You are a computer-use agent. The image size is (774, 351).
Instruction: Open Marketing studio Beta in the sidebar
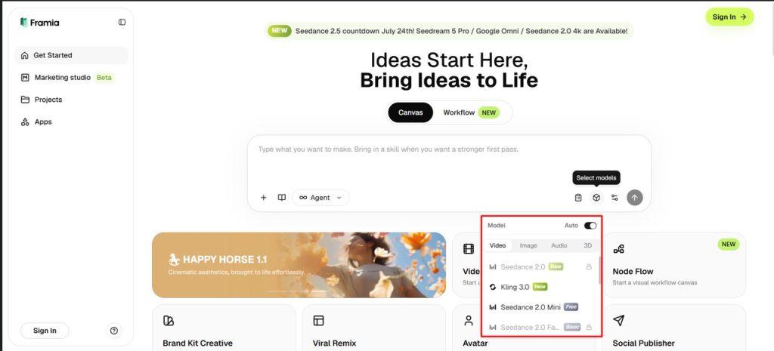coord(71,78)
